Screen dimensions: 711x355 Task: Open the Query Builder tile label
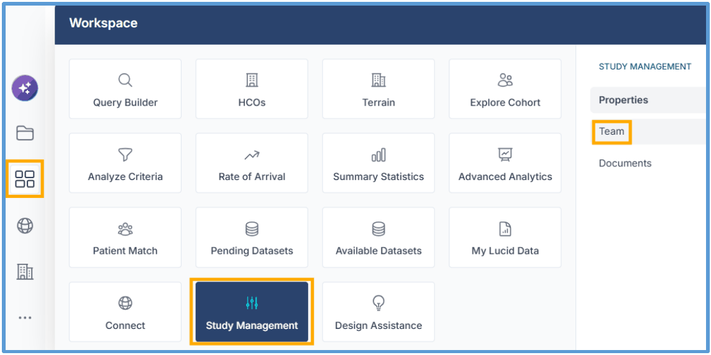[125, 102]
